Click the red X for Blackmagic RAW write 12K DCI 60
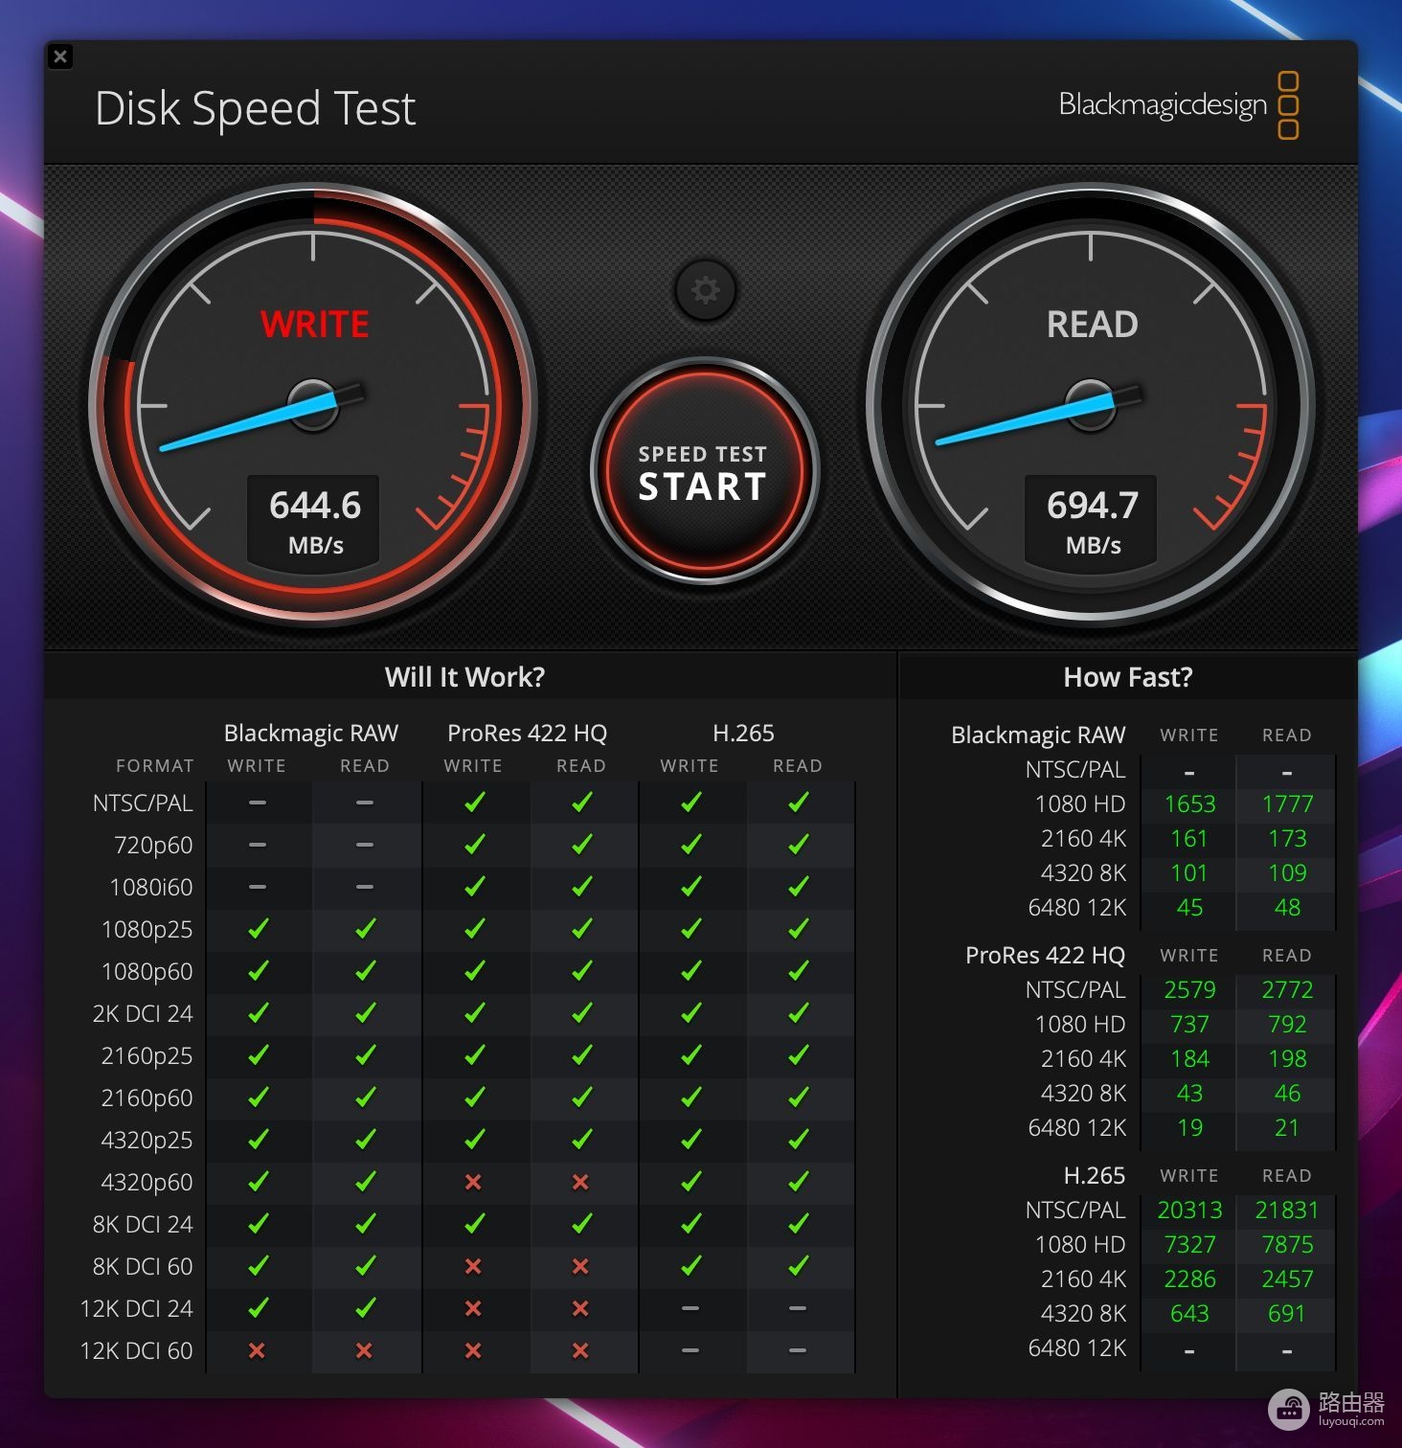 (x=257, y=1350)
